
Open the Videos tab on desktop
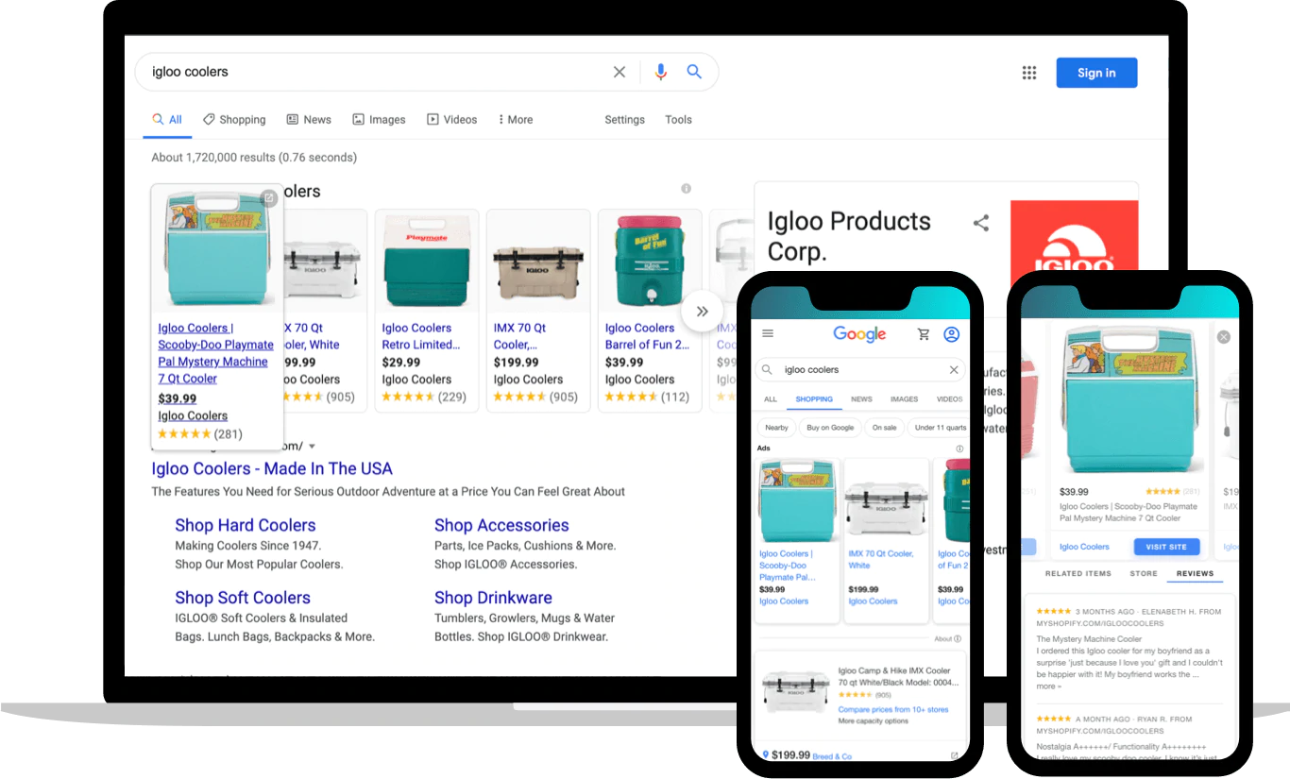452,120
